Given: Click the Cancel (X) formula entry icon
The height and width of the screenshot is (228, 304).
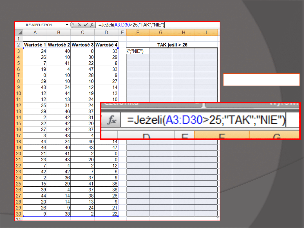Looking at the screenshot, I should coord(80,25).
